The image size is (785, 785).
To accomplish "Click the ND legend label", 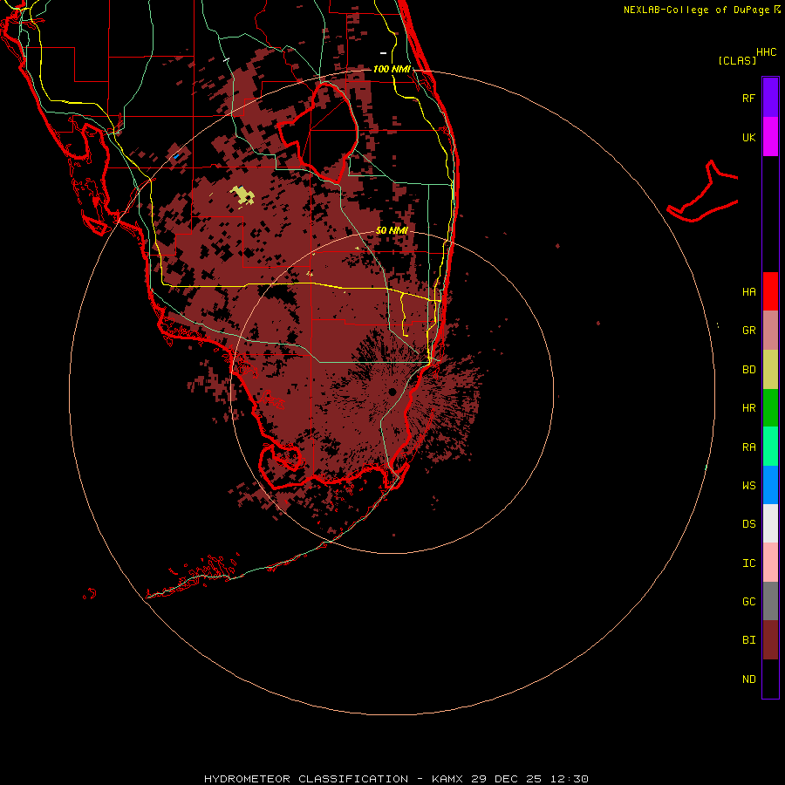I will pos(748,679).
